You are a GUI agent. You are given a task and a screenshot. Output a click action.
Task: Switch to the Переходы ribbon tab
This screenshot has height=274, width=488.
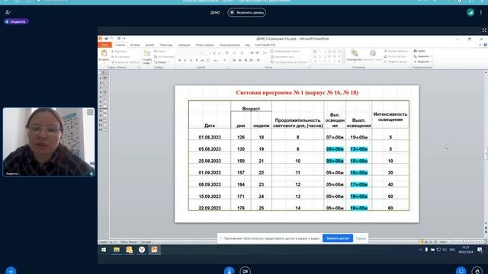click(166, 45)
